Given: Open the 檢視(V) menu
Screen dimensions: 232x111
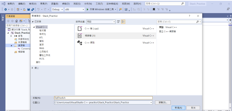Looking at the screenshot, I should [33, 4].
